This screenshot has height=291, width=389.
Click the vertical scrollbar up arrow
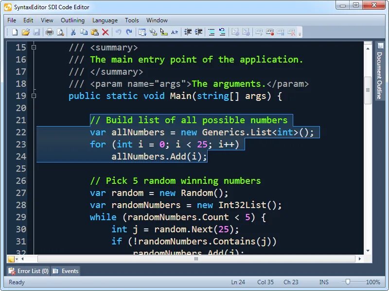368,48
